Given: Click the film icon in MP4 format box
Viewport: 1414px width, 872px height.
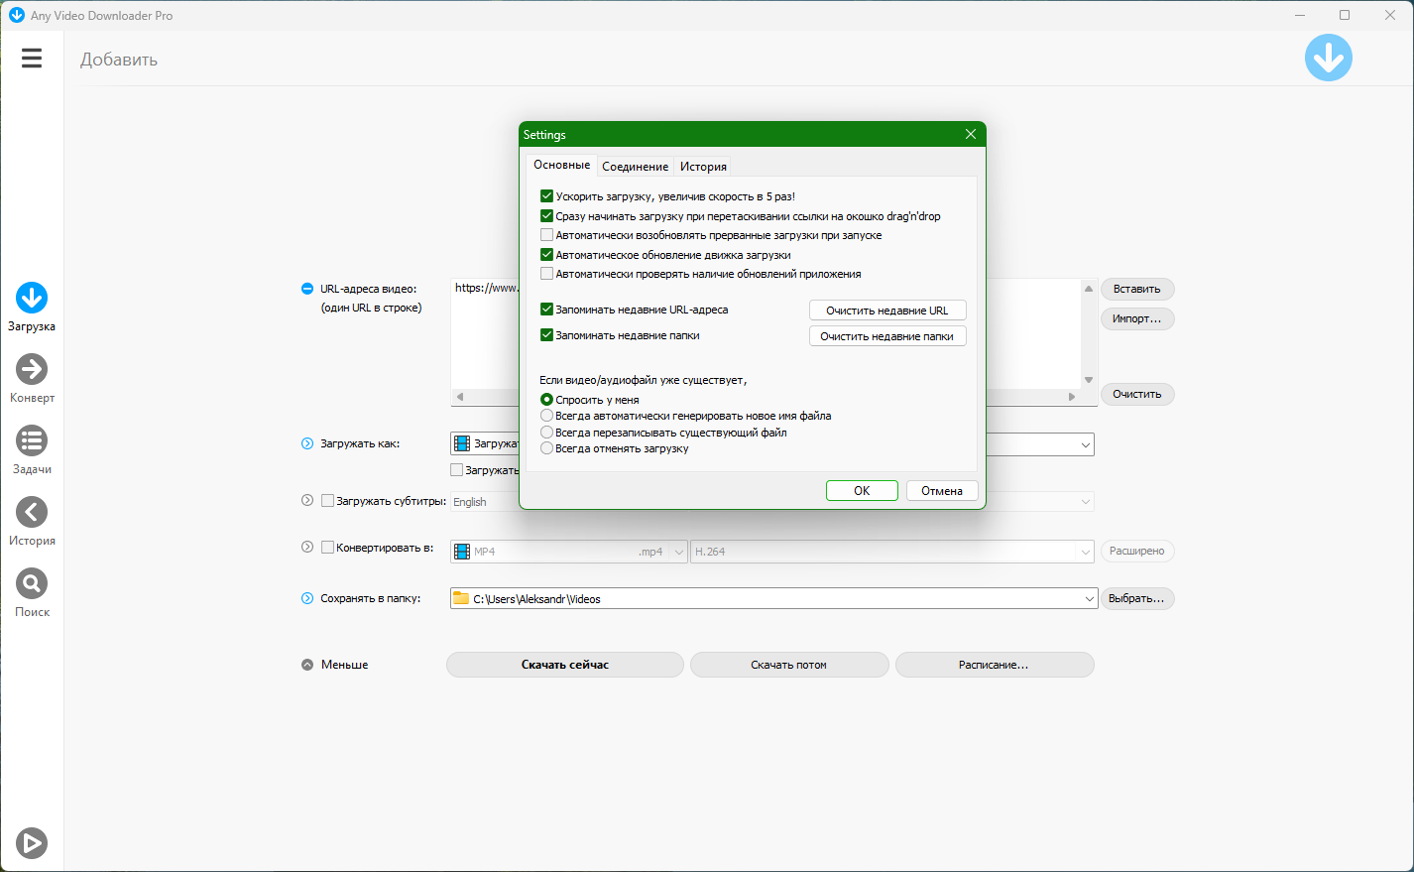Looking at the screenshot, I should coord(461,552).
